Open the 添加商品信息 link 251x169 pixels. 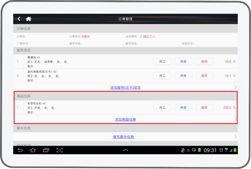coord(125,119)
